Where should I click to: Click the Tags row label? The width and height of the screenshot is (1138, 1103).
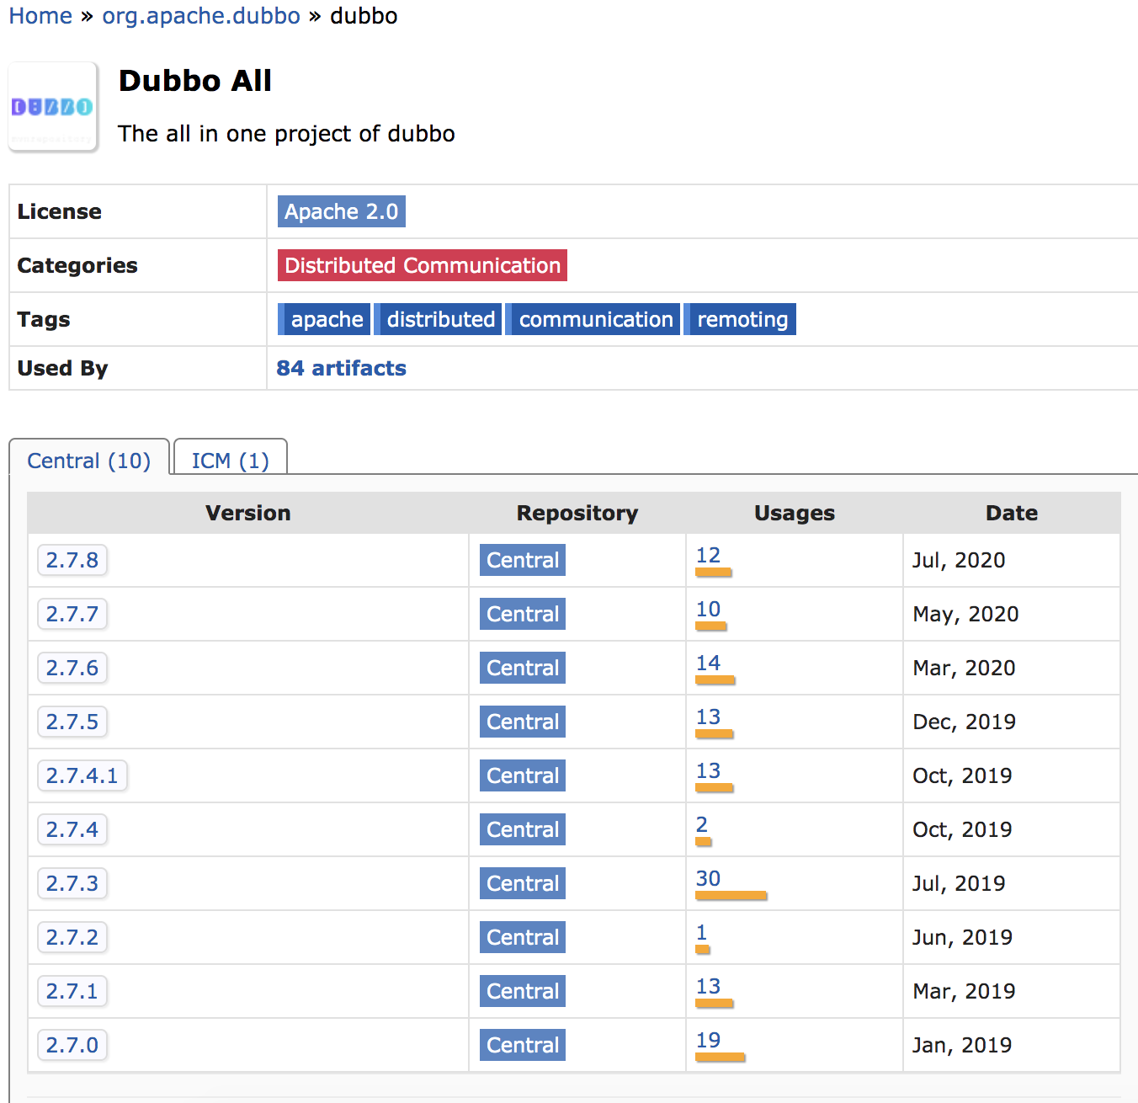click(x=44, y=319)
